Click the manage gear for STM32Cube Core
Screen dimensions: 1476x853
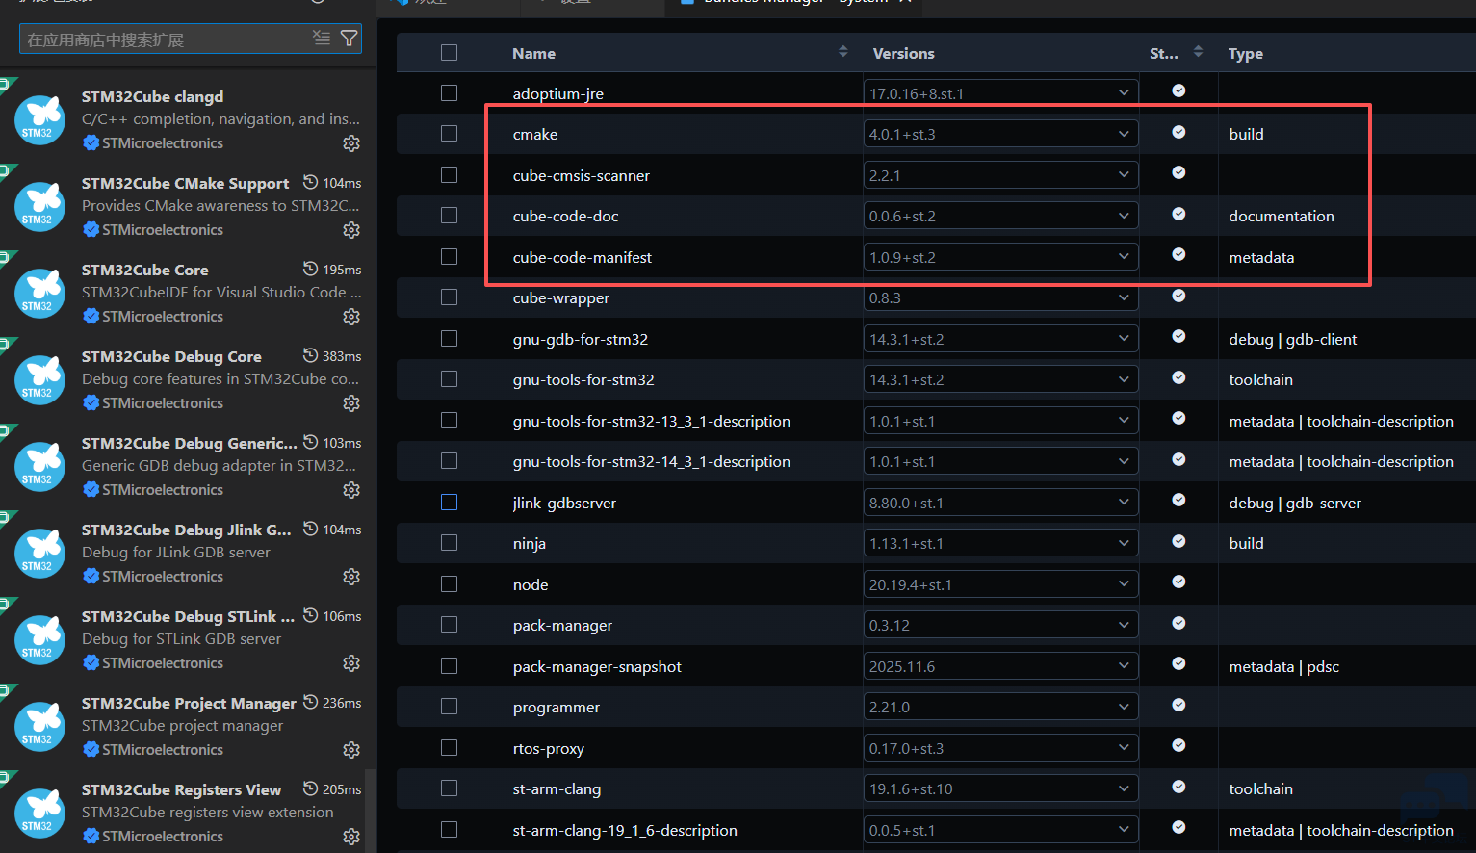(351, 317)
